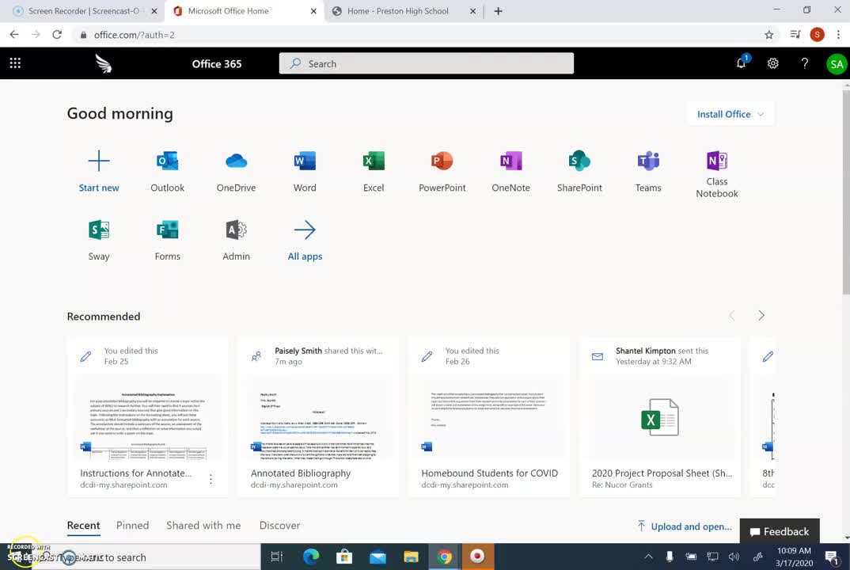Click the app launcher waffle icon
Screen dimensions: 850x570
point(14,63)
